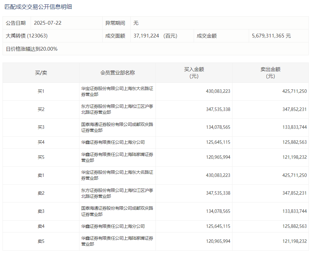Select the 成交金额 value 5,679,311,365 元
The image size is (311, 255).
pyautogui.click(x=271, y=36)
